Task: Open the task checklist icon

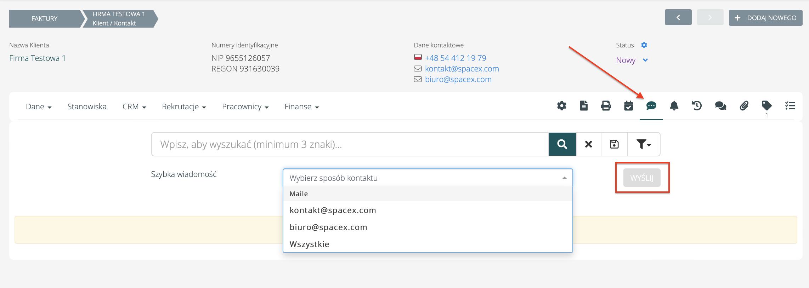Action: point(790,106)
